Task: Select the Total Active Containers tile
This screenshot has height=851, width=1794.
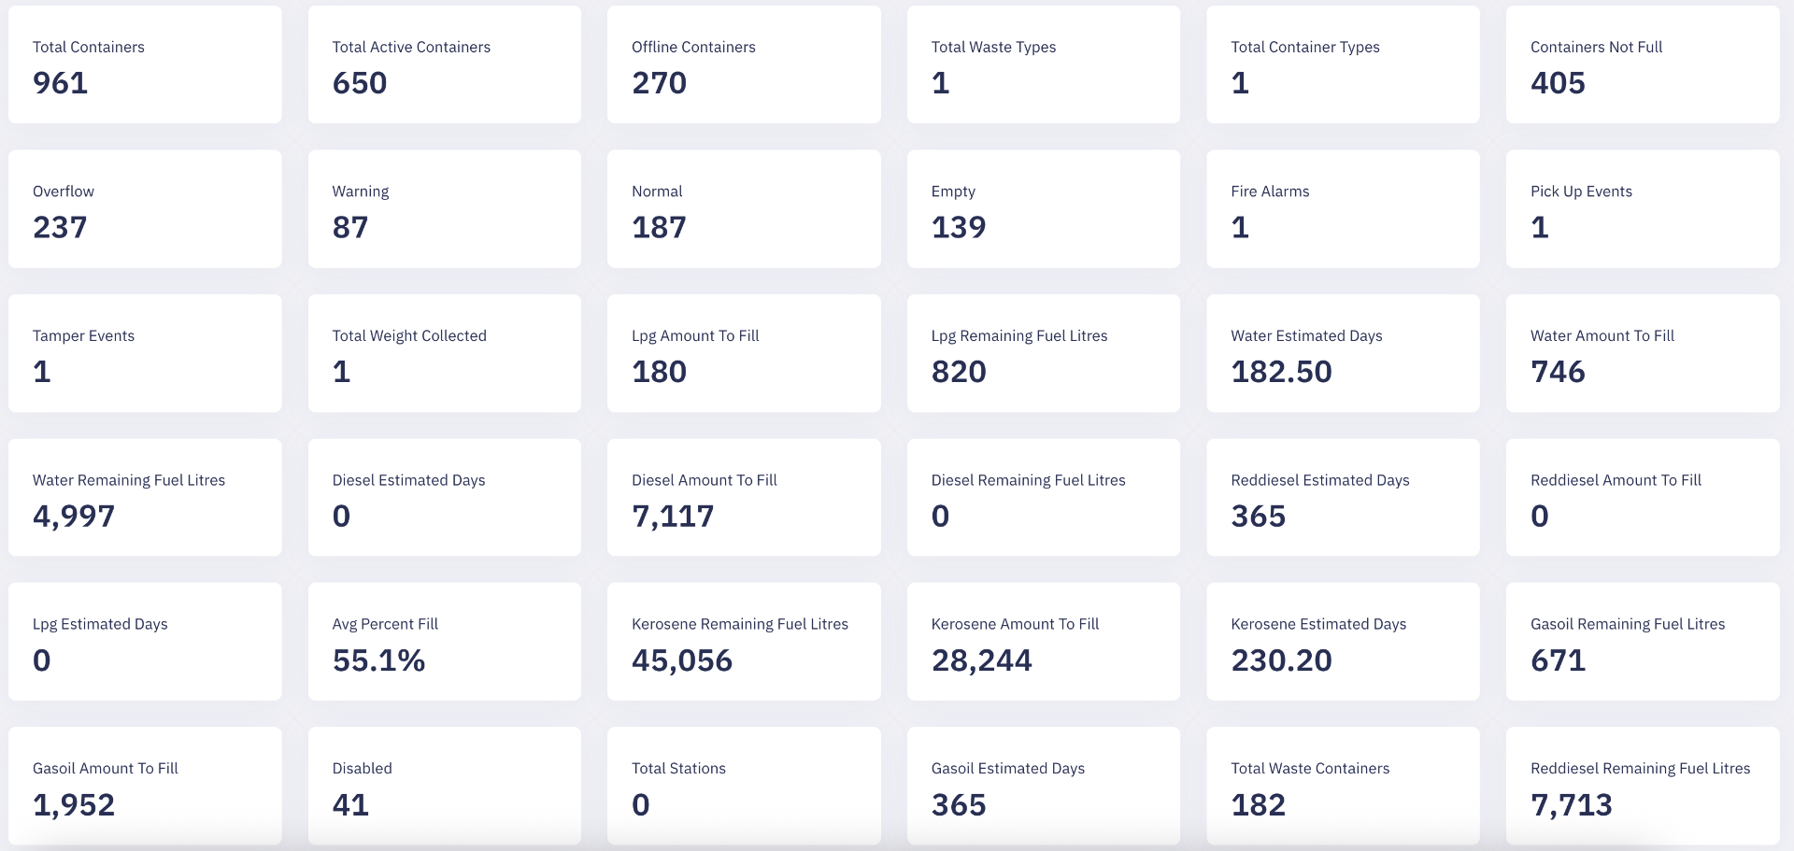Action: 445,64
